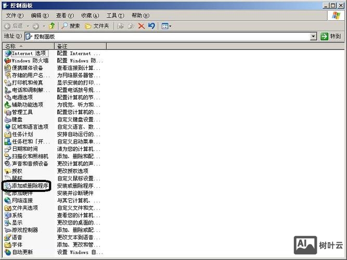Select the 键盘 icon

(8, 120)
